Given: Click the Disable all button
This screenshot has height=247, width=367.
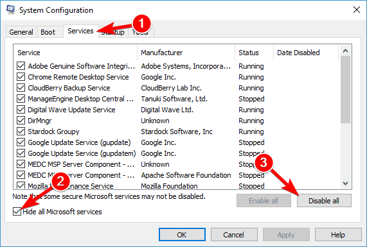Looking at the screenshot, I should (324, 201).
